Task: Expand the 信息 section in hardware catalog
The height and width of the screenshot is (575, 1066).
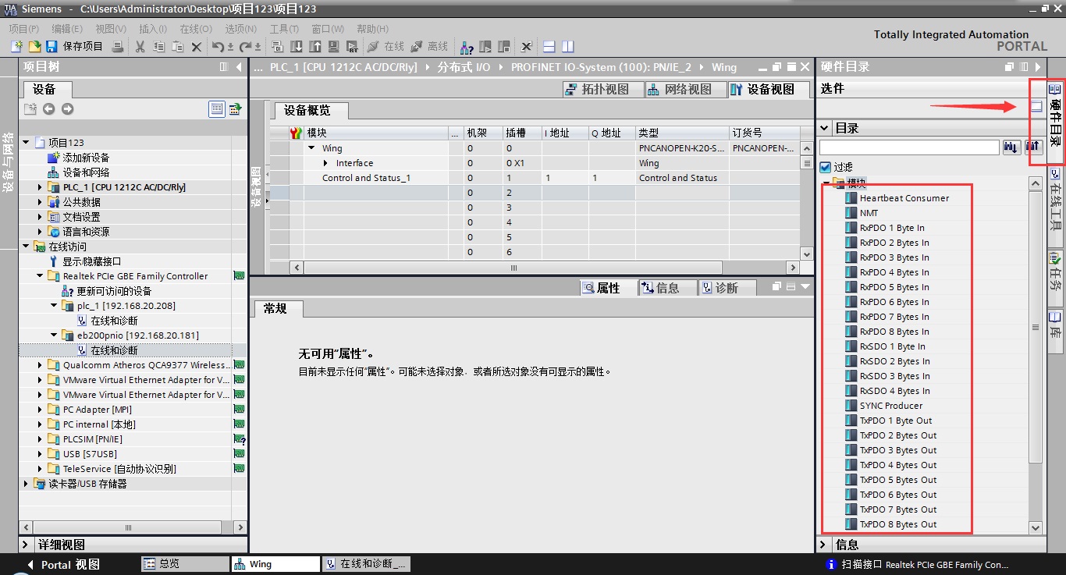Action: 825,545
